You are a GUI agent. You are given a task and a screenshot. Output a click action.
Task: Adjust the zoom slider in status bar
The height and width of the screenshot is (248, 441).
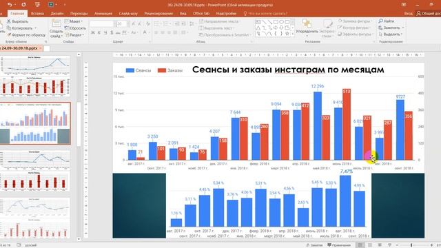coord(411,245)
